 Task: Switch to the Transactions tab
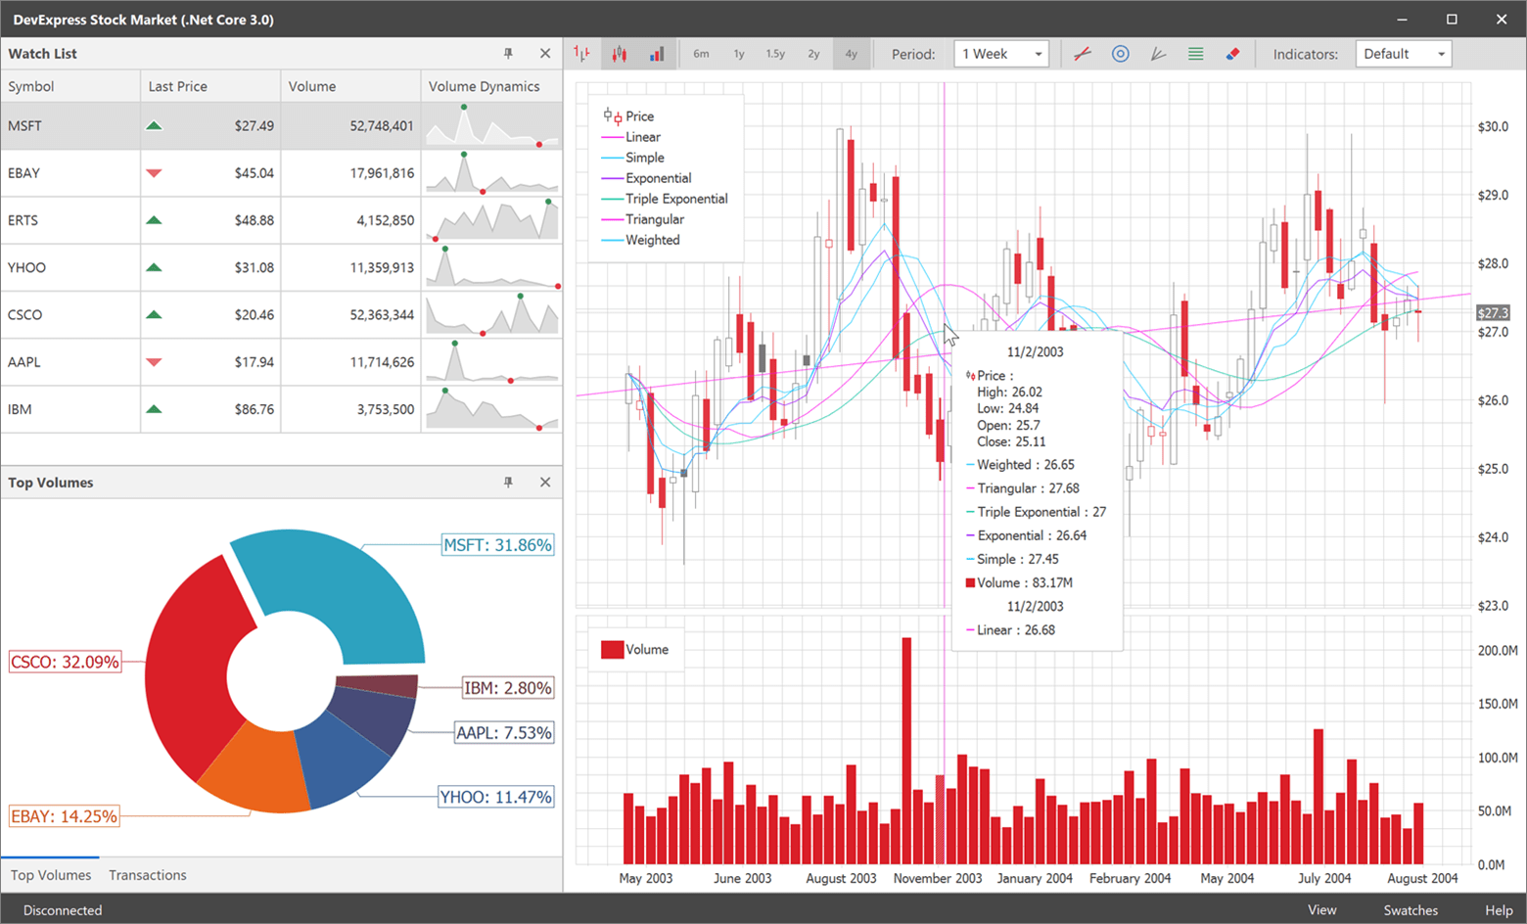pos(148,875)
